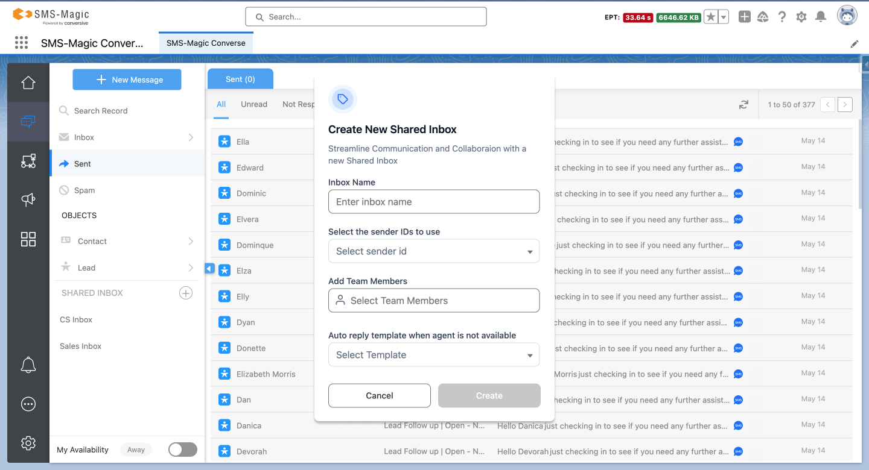Click the add shared inbox plus icon
This screenshot has height=470, width=869.
tap(186, 293)
